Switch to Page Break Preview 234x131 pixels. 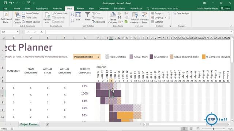click(x=198, y=128)
